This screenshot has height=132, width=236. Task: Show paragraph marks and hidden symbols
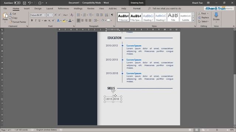point(112,15)
